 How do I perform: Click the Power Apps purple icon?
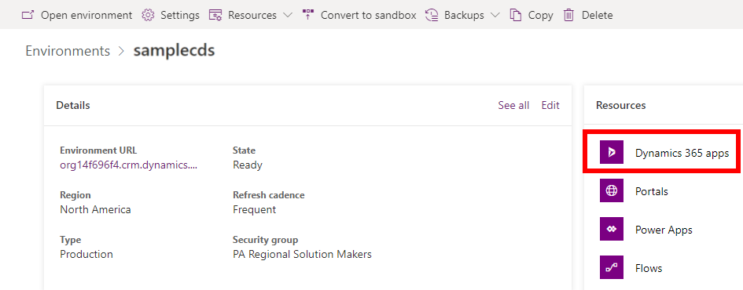(x=611, y=229)
